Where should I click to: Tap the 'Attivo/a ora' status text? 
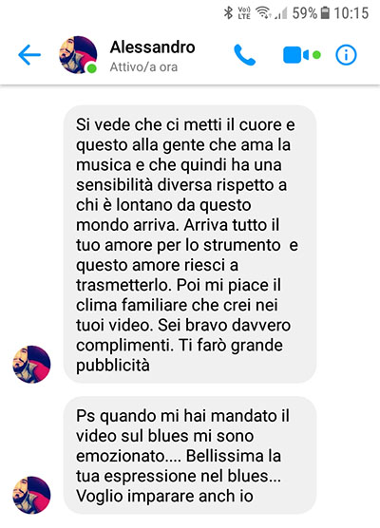point(143,67)
